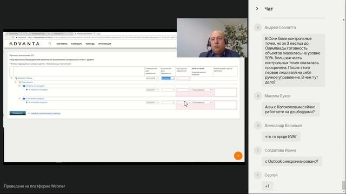Click the message 'что то вроде EVA?'
The image size is (346, 194).
[x=281, y=136]
